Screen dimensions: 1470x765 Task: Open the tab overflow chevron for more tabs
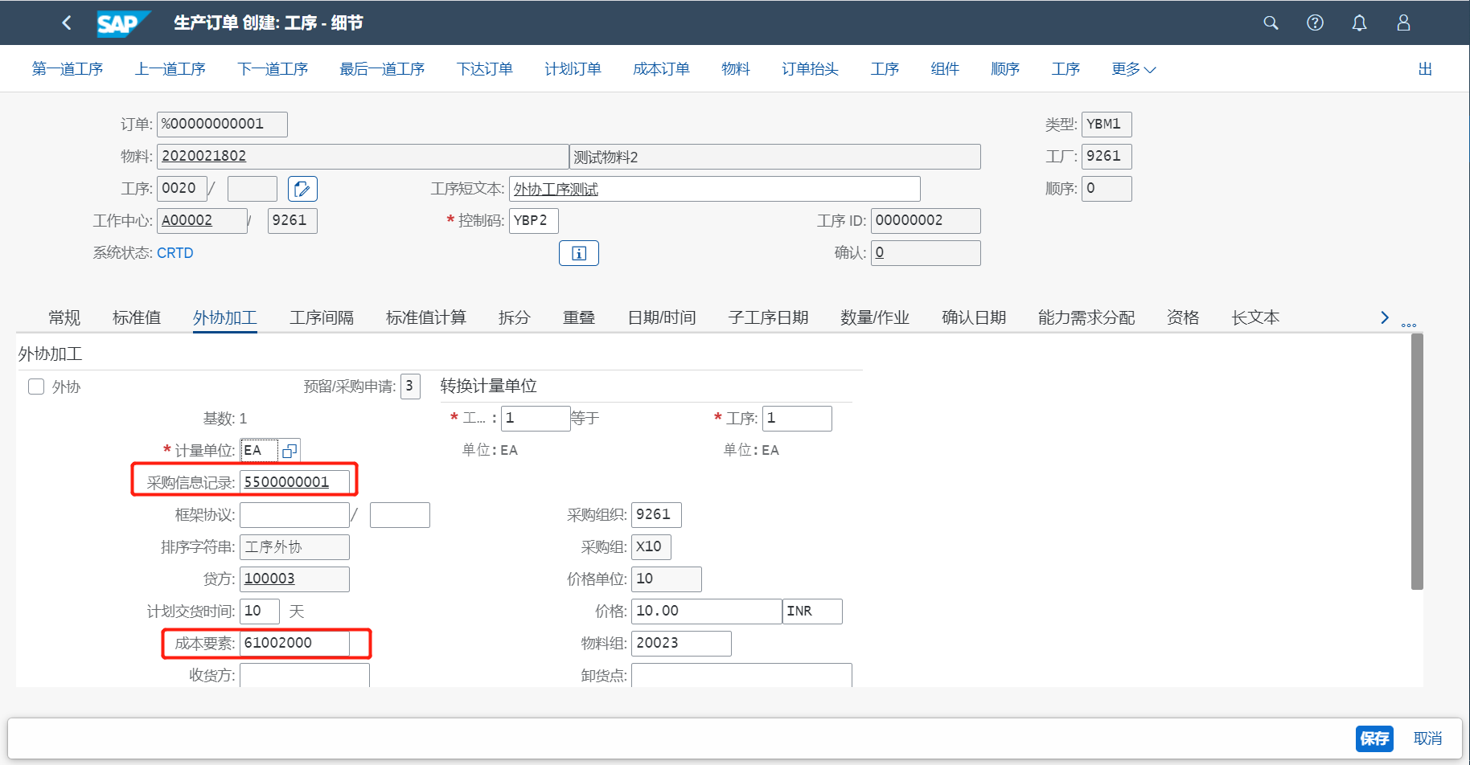point(1385,317)
